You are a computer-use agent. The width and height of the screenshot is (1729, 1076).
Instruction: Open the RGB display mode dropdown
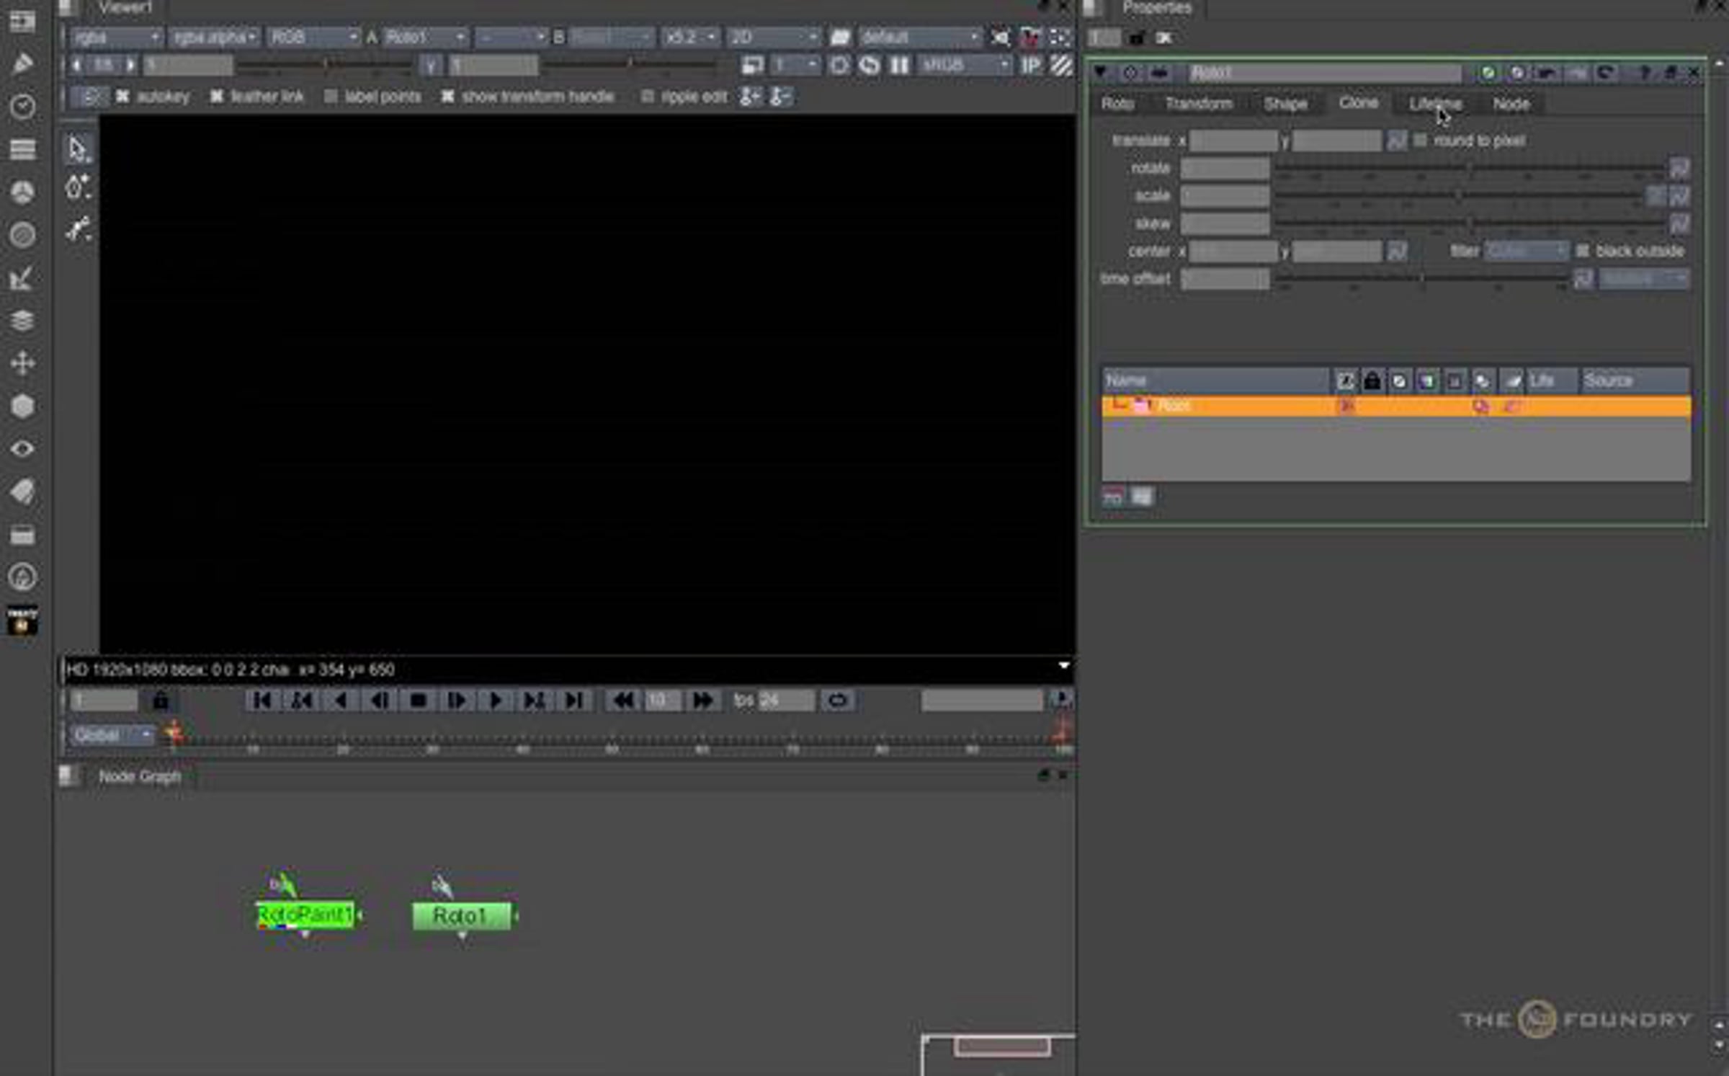point(313,37)
